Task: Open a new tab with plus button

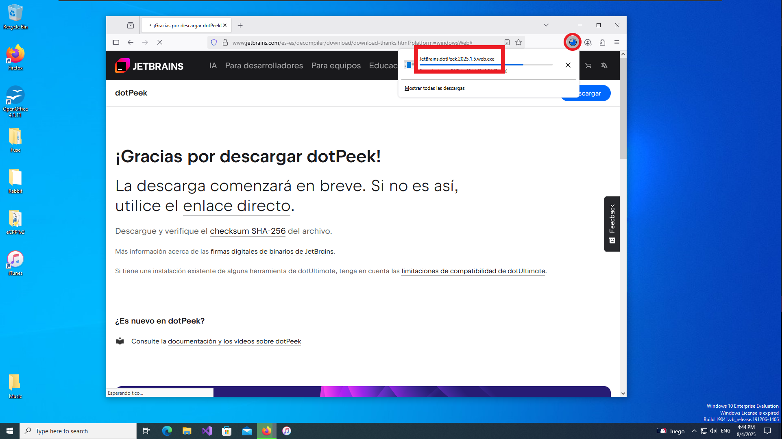Action: [x=240, y=25]
